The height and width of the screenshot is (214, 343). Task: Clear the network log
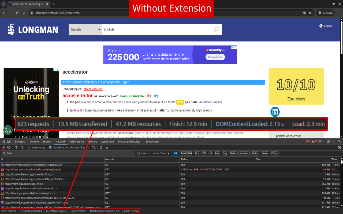click(x=9, y=147)
